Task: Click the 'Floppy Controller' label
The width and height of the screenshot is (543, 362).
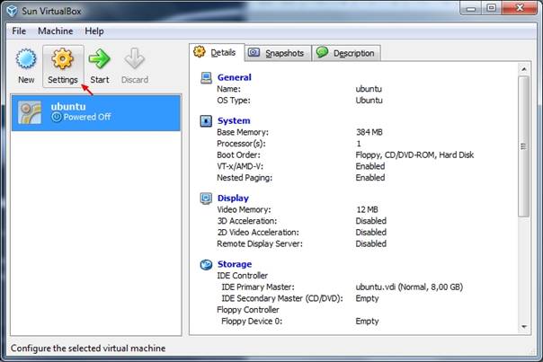Action: click(247, 310)
